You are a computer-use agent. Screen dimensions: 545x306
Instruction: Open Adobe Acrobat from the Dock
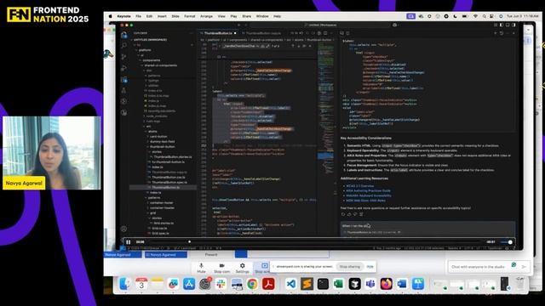(x=268, y=284)
